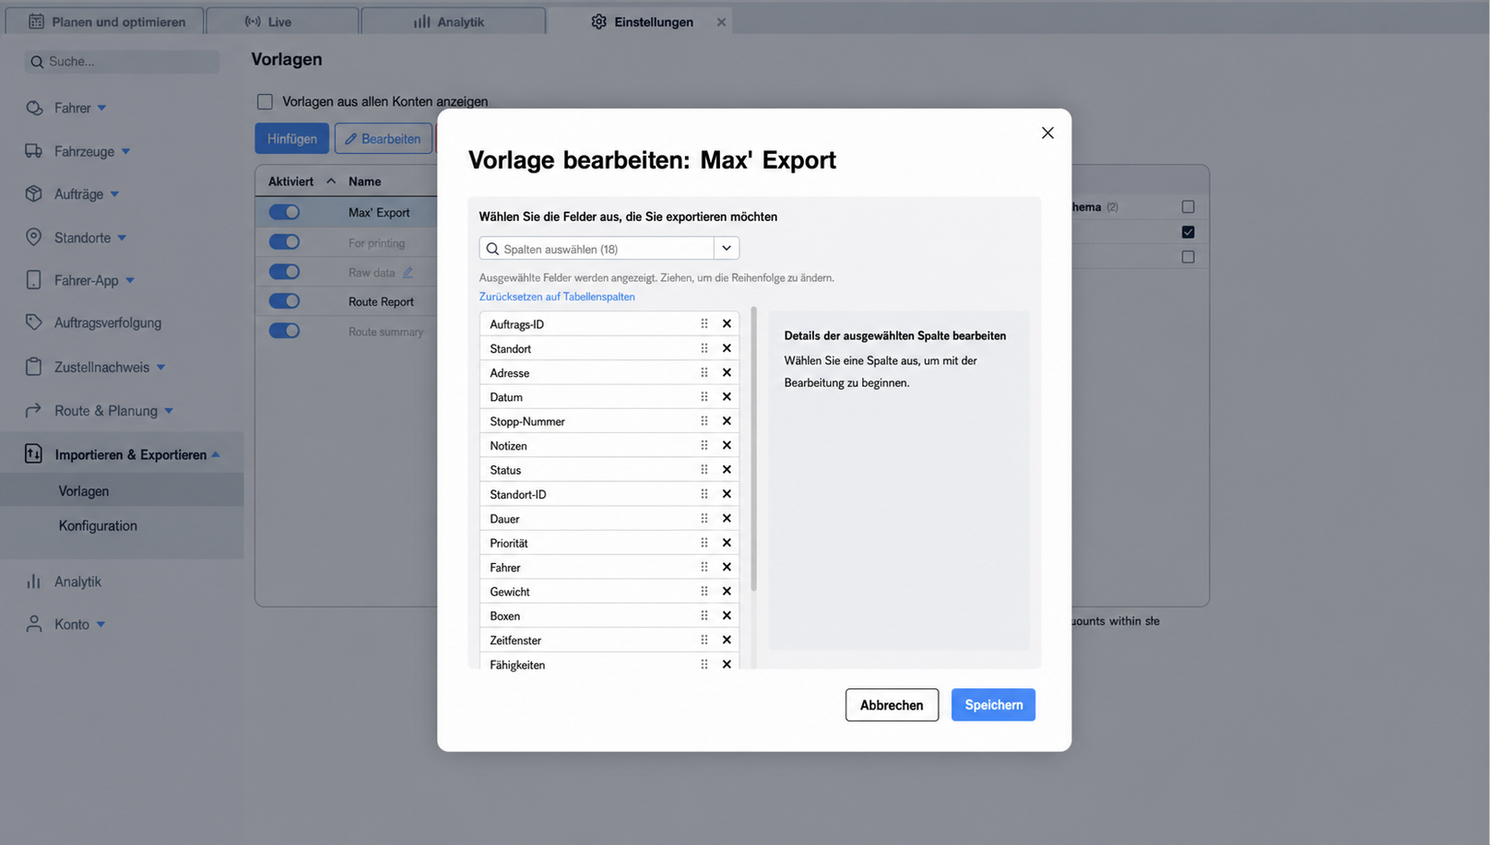
Task: Click Zurücksetzen auf Tabellenspalten link
Action: click(x=557, y=297)
